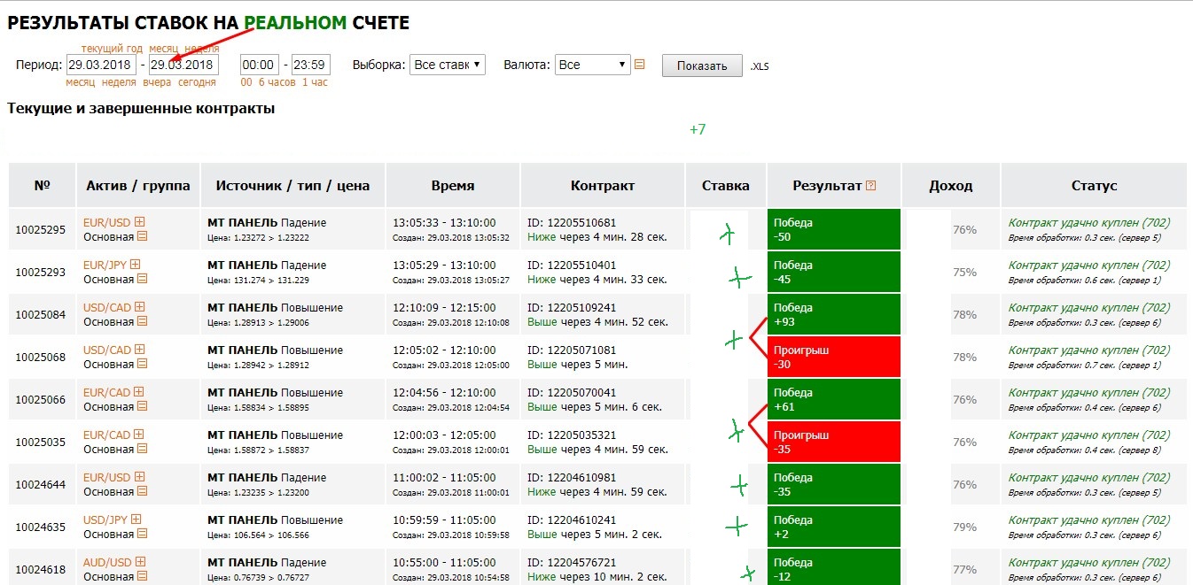Click the Контракт column header
The height and width of the screenshot is (585, 1193).
point(603,186)
